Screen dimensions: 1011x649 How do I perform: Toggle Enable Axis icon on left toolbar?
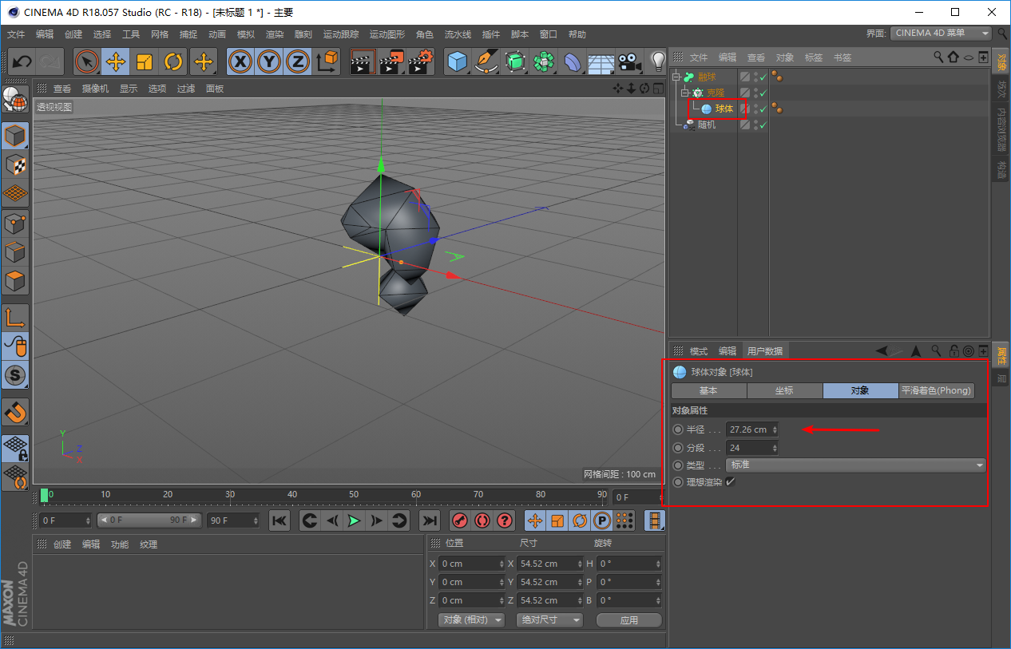(x=15, y=317)
